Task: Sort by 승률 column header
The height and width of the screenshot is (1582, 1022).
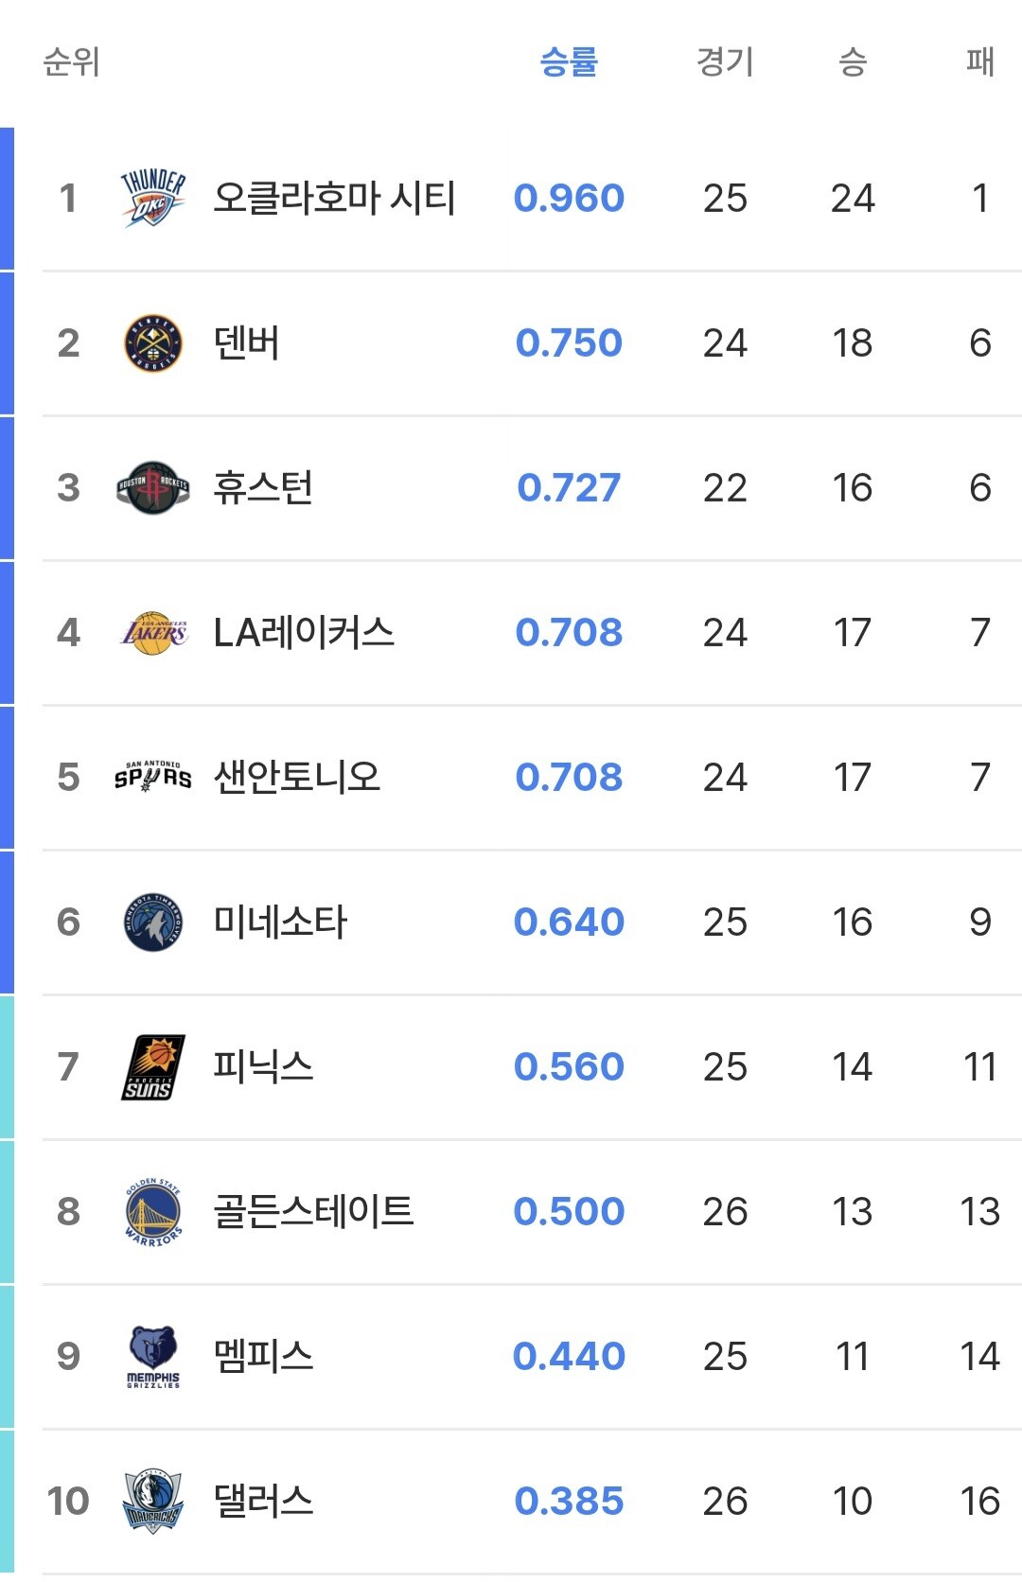Action: tap(569, 62)
